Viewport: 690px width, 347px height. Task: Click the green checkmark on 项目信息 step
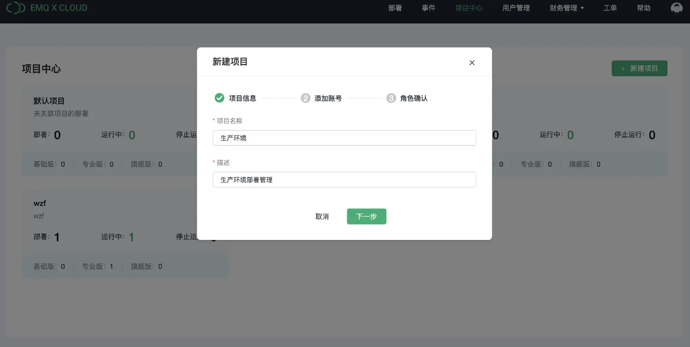point(219,98)
